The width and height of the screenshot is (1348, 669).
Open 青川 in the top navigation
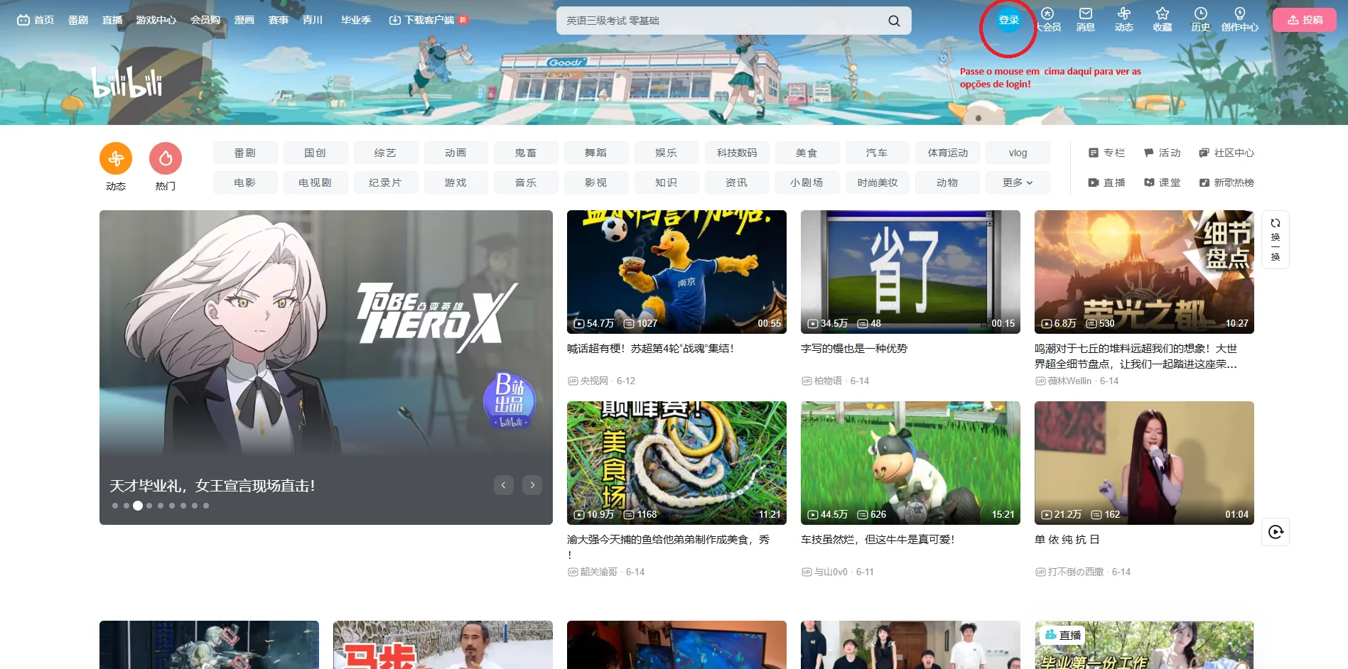coord(313,20)
